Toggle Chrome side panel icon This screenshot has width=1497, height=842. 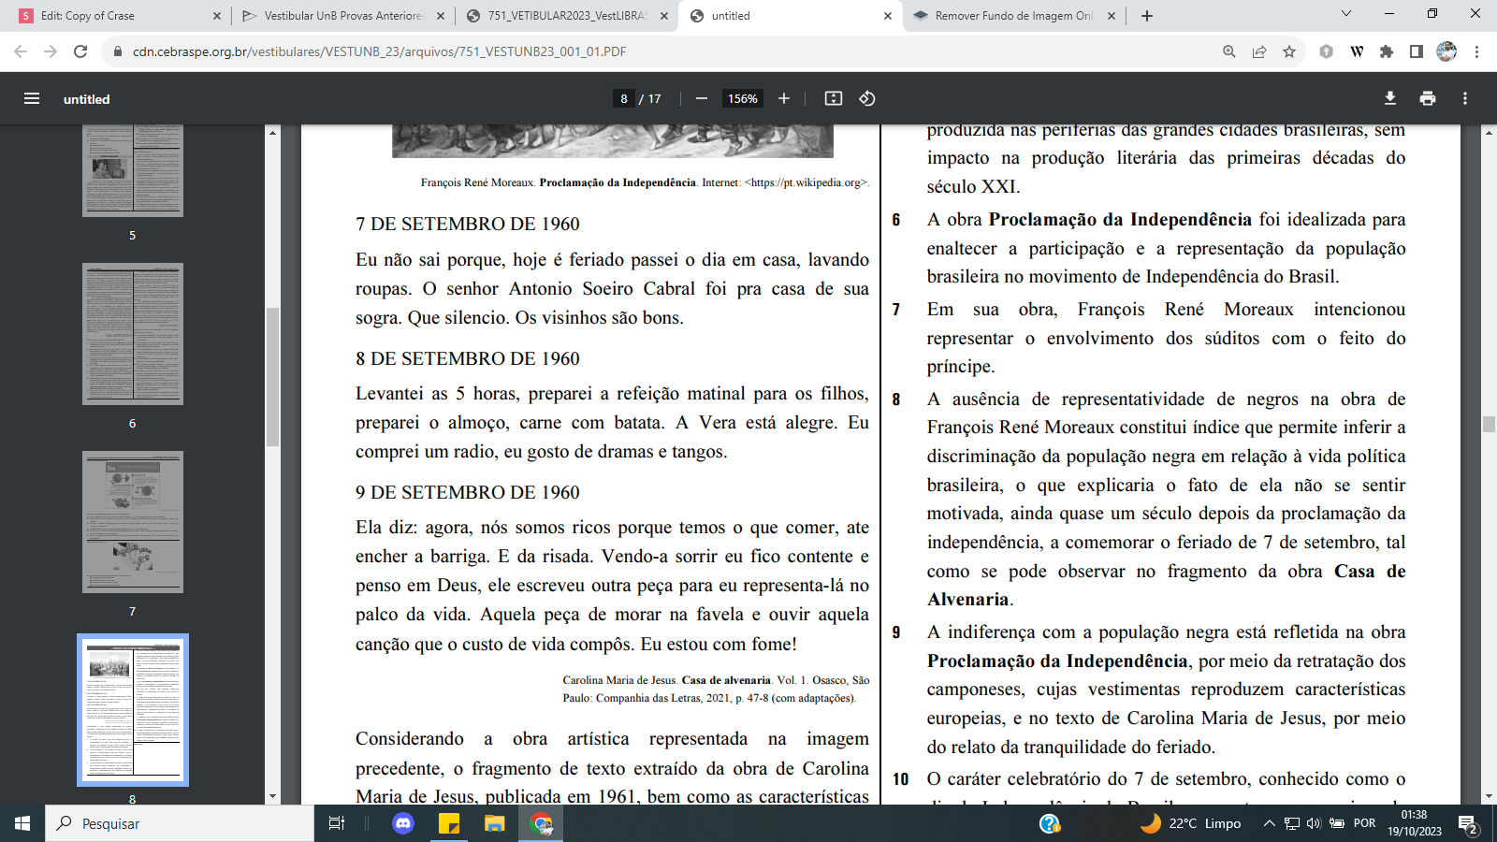1417,51
